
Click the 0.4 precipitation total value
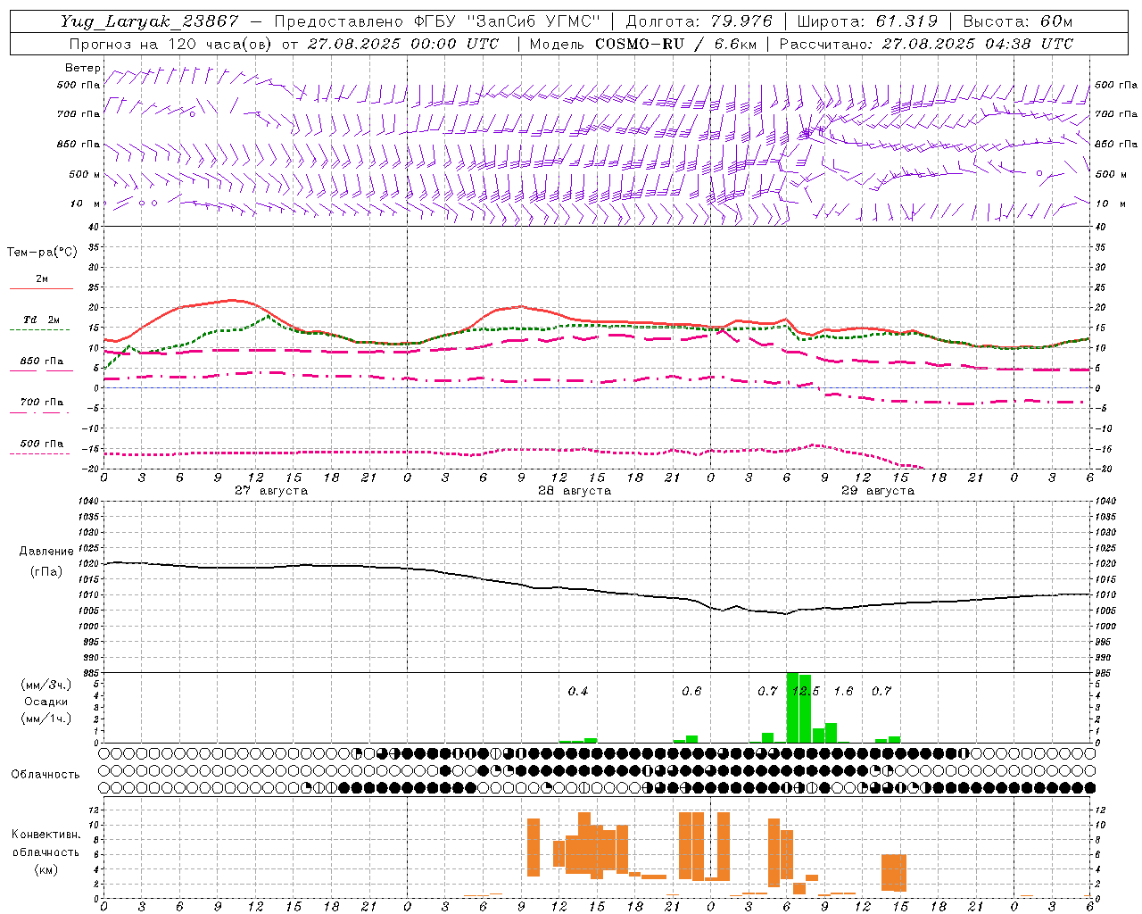[x=578, y=692]
